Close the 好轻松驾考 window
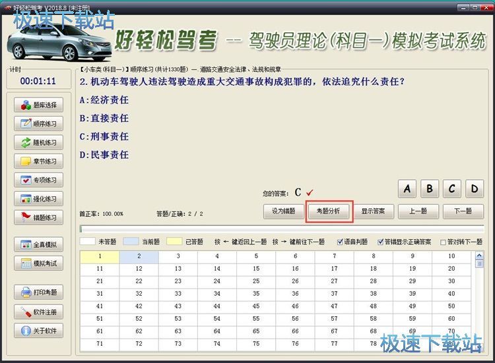Image resolution: width=495 pixels, height=363 pixels. click(486, 7)
